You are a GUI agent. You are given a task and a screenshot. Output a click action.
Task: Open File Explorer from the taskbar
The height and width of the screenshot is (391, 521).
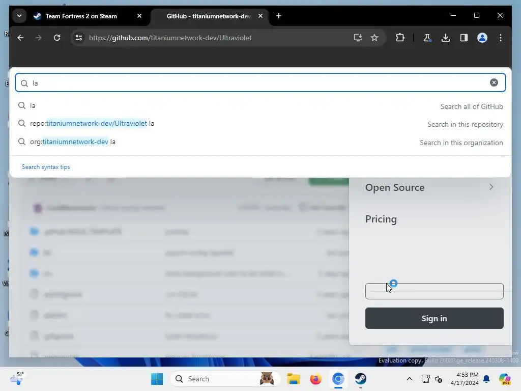tap(294, 379)
